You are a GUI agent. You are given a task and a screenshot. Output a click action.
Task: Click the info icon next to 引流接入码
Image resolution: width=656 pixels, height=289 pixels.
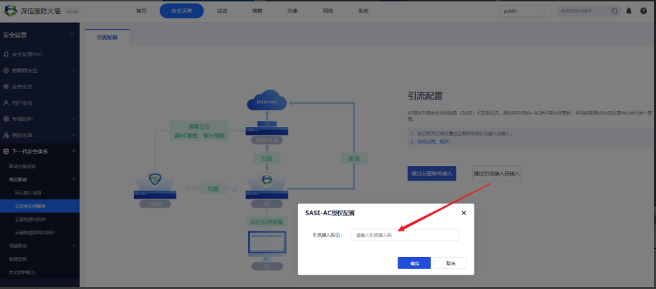(x=337, y=236)
